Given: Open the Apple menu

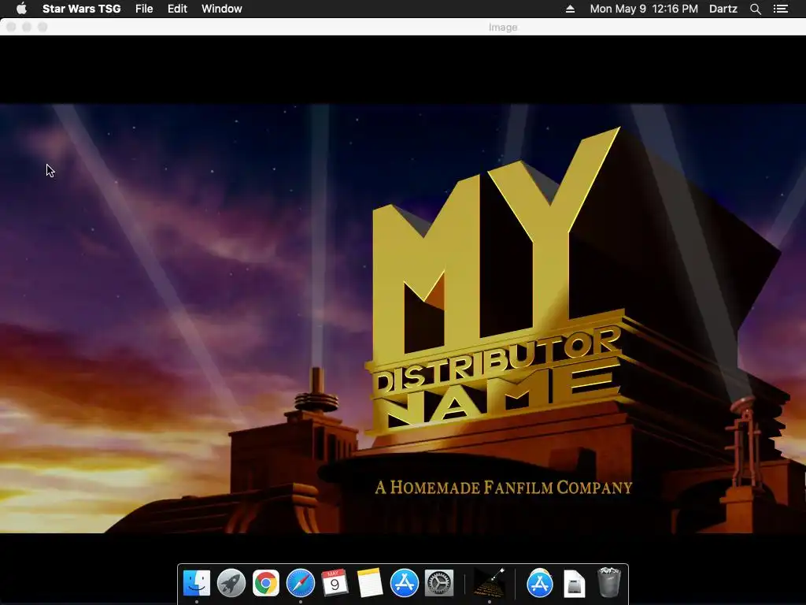Looking at the screenshot, I should coord(21,9).
